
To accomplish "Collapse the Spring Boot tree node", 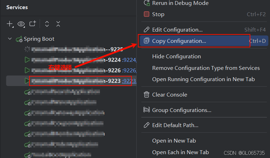I will click(10, 39).
